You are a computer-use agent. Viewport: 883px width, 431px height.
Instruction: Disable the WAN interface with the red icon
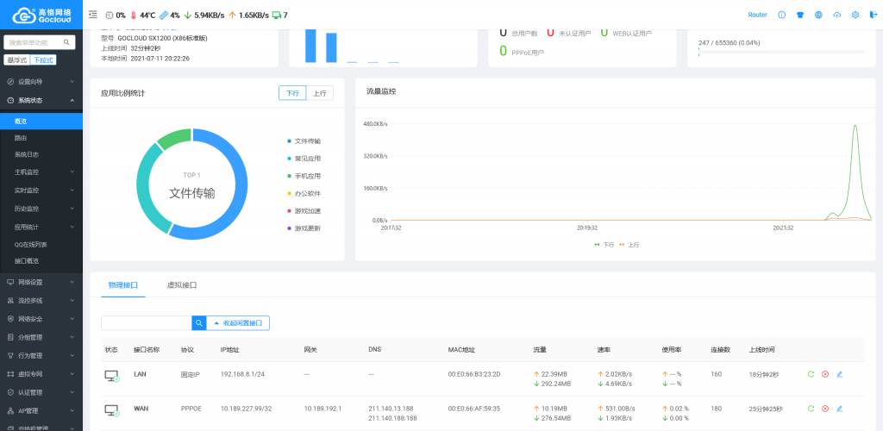825,409
